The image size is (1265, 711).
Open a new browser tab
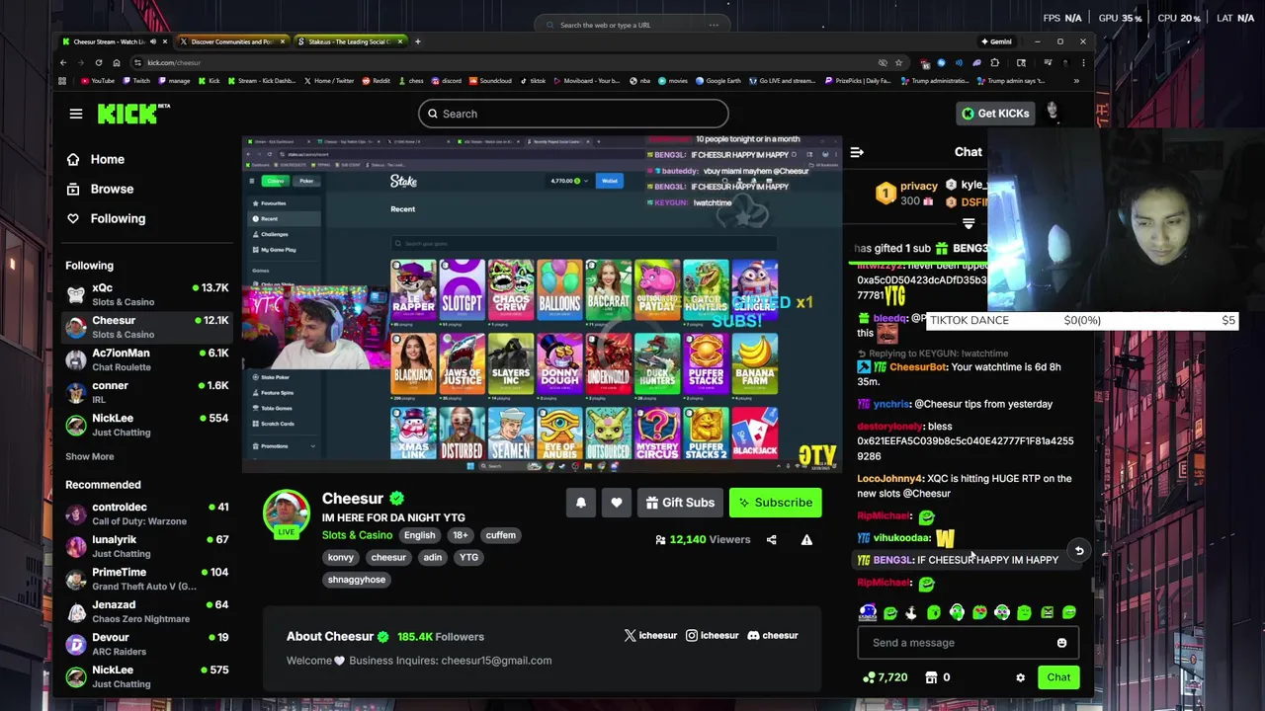417,41
